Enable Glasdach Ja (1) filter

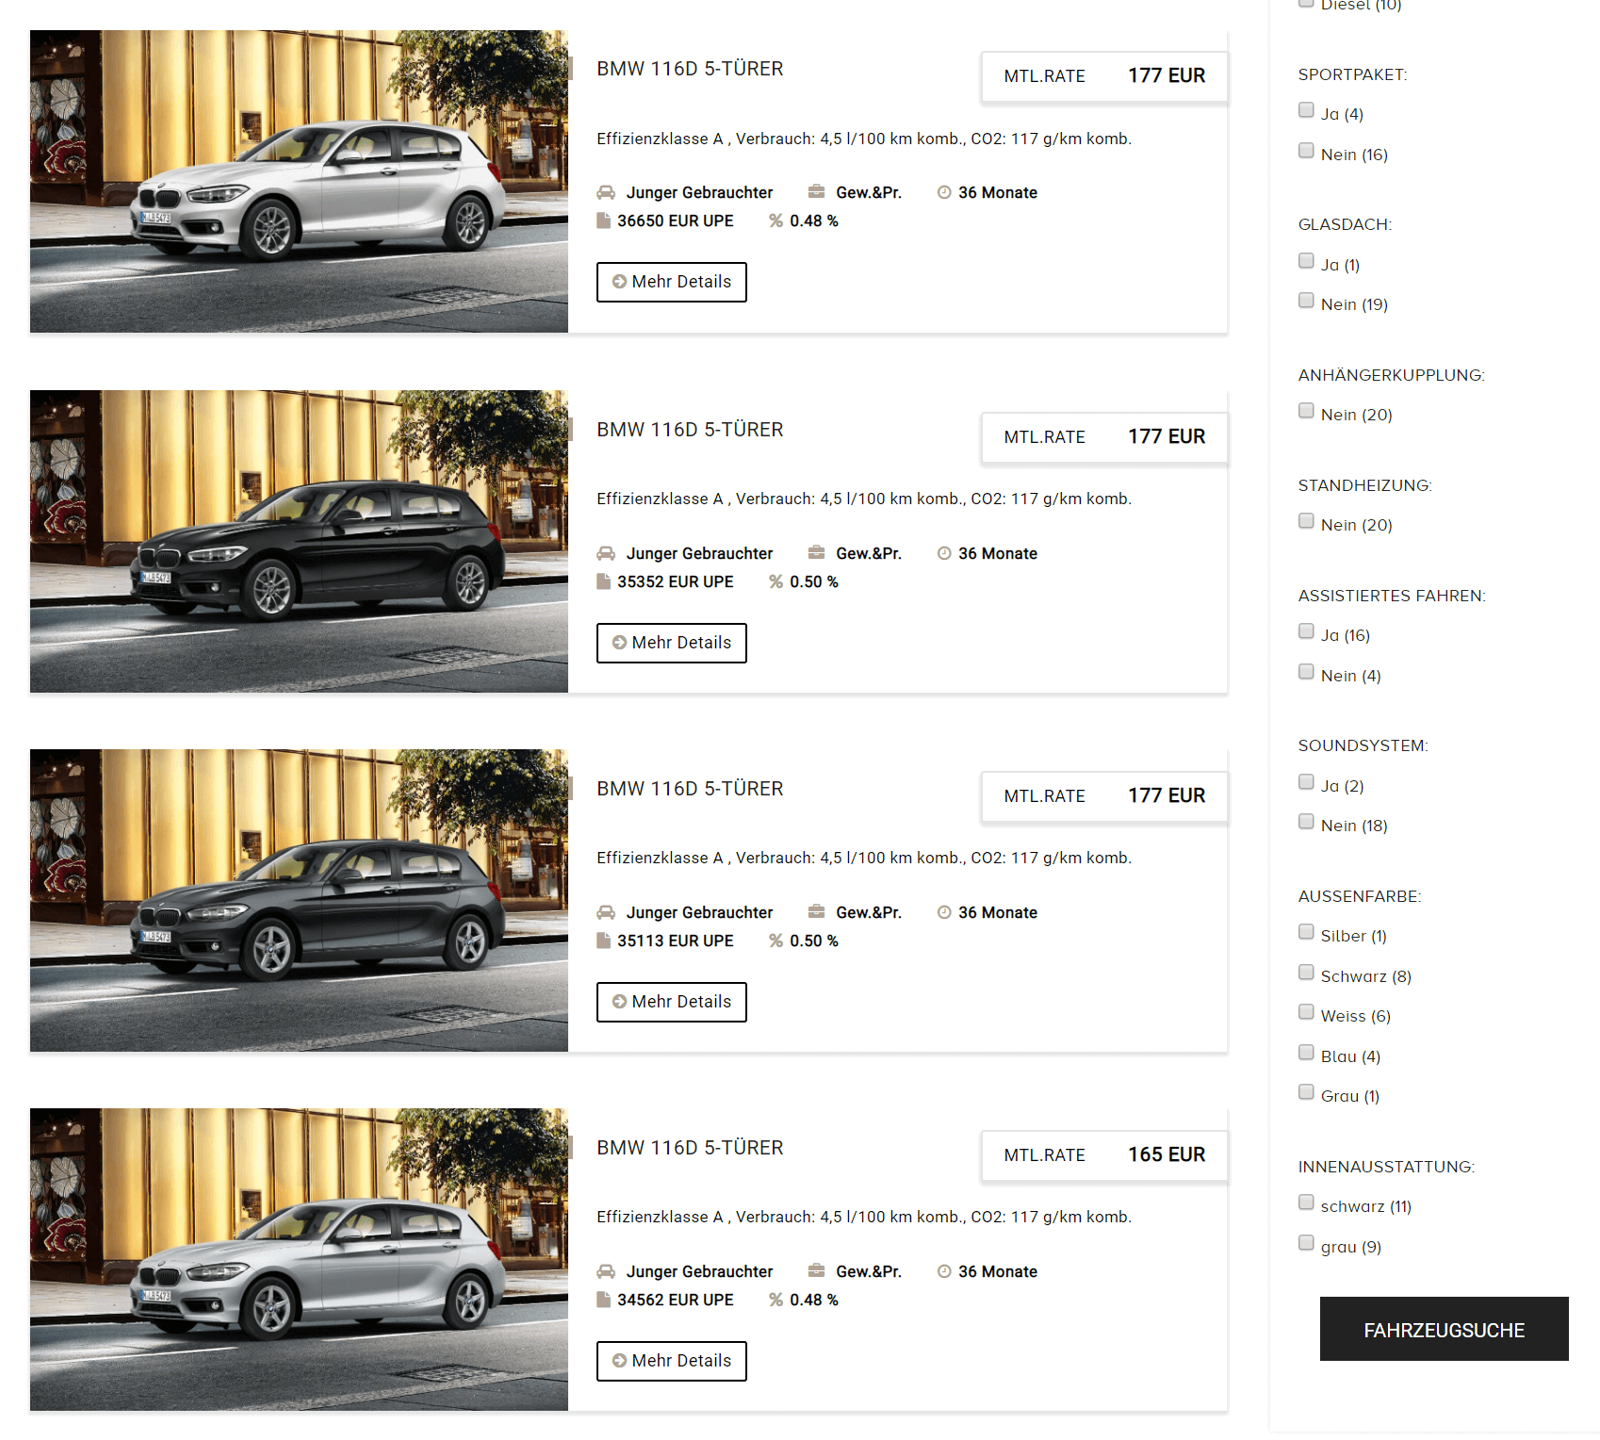coord(1306,261)
